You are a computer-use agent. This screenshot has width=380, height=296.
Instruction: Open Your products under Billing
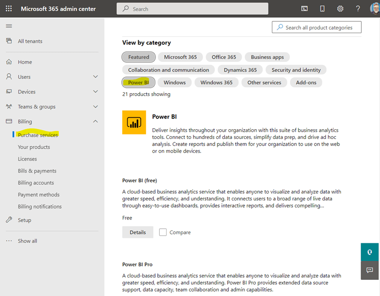coord(34,147)
